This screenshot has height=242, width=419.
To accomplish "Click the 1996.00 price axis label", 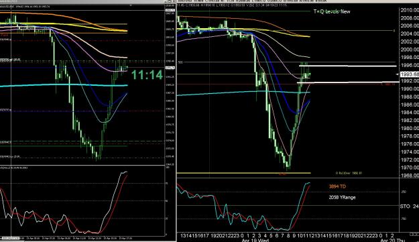I will click(x=410, y=65).
